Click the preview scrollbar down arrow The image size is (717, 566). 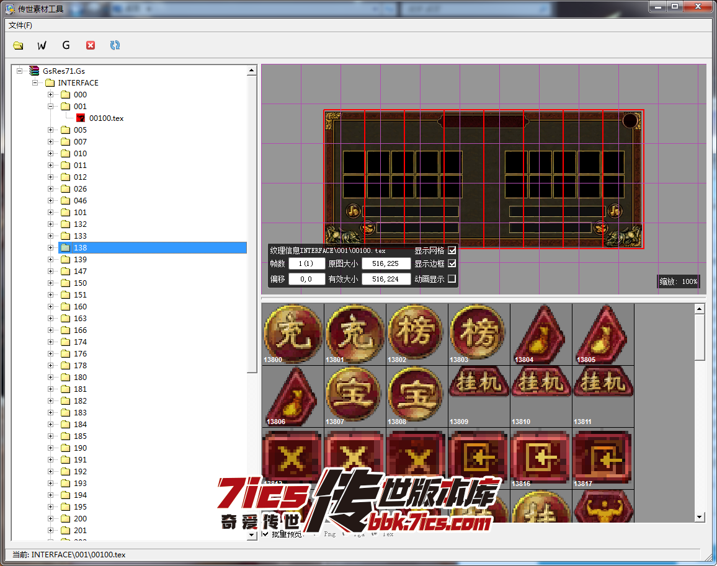click(700, 517)
